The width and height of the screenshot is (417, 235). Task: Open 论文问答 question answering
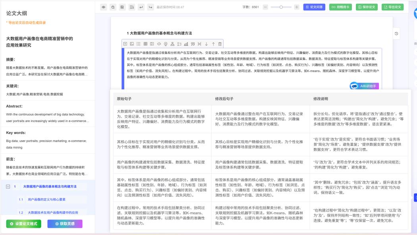[x=314, y=8]
